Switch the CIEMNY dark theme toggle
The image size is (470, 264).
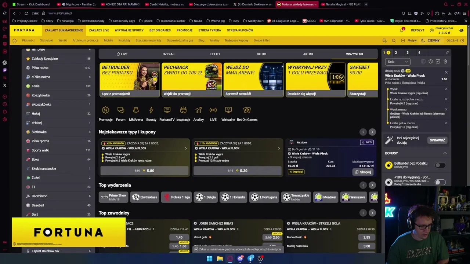430,40
